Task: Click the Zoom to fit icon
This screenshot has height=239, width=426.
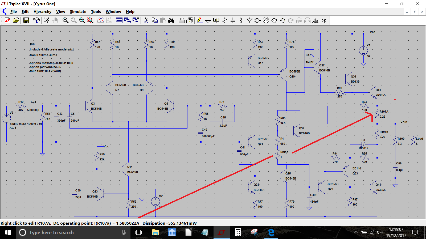Action: 90,20
